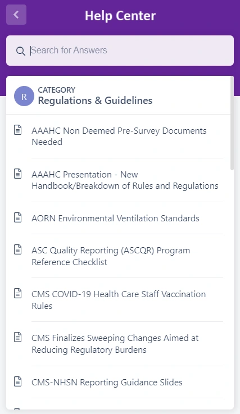
Task: Open CMS Finalizes Sweeping Changes article
Action: pos(115,344)
